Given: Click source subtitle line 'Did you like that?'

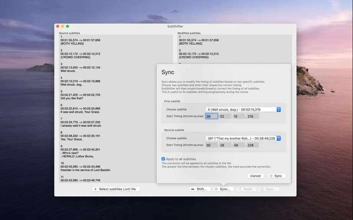Looking at the screenshot, I should coord(72,98).
